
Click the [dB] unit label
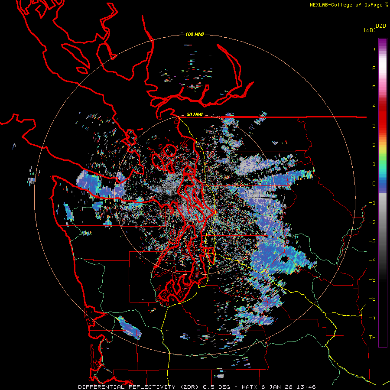coord(370,30)
